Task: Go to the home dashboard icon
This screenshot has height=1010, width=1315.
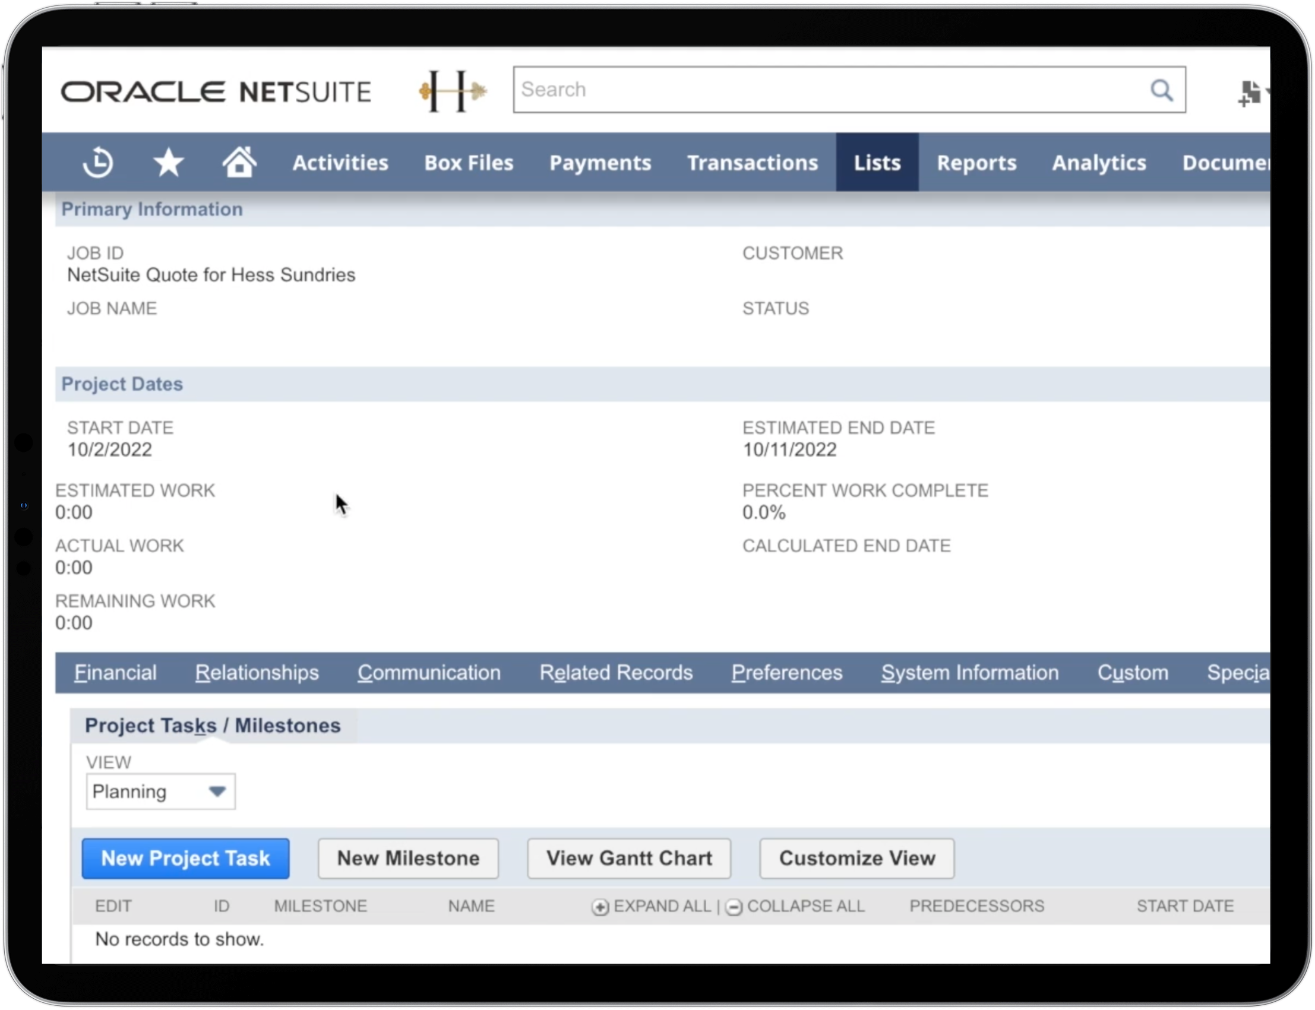Action: pyautogui.click(x=240, y=162)
